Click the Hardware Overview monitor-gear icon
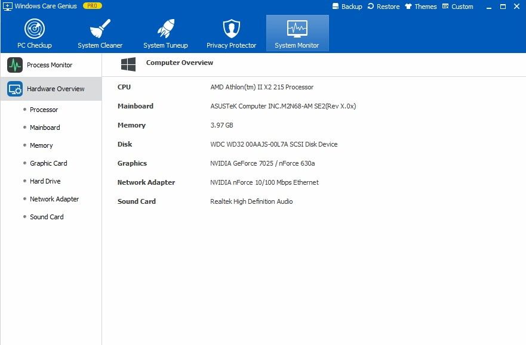The height and width of the screenshot is (345, 526). (15, 89)
